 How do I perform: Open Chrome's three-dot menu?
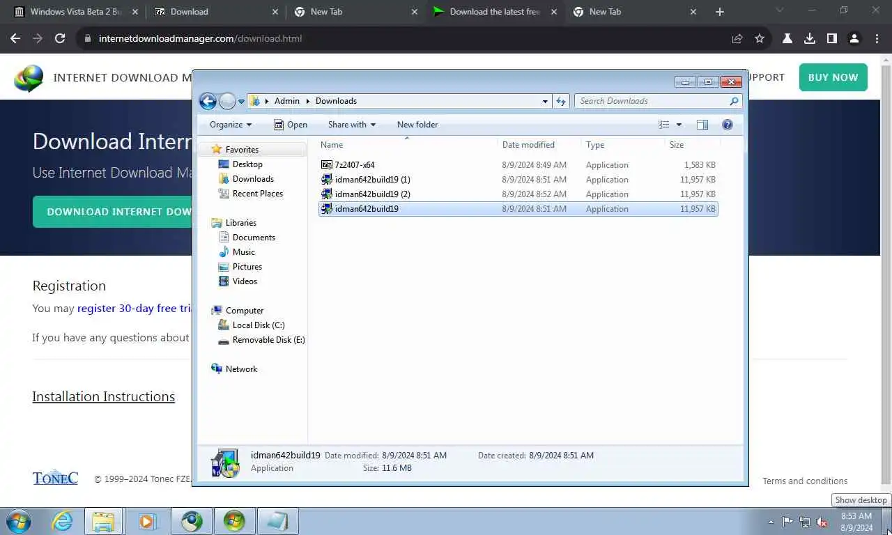coord(877,38)
